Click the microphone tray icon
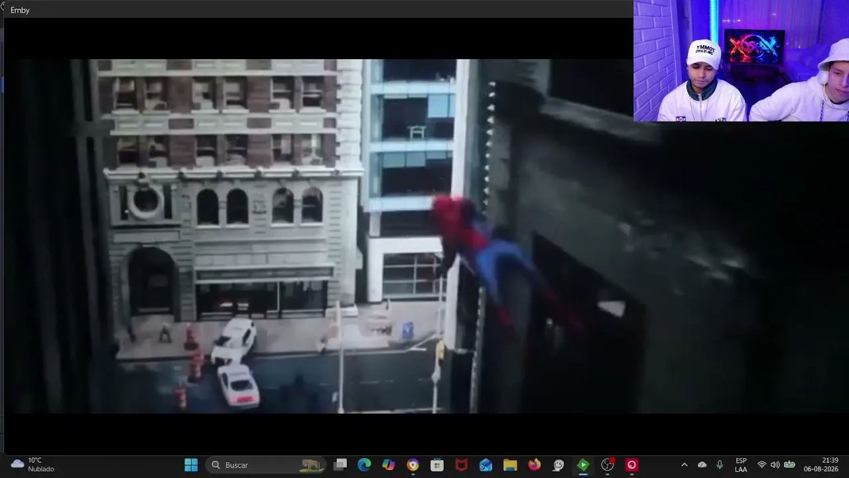 tap(720, 465)
